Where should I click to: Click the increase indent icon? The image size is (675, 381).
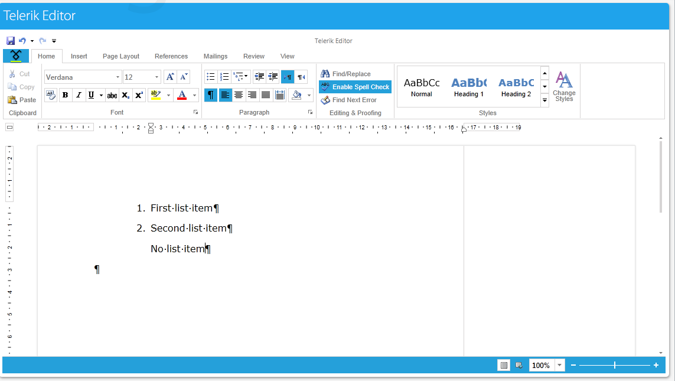pyautogui.click(x=273, y=77)
